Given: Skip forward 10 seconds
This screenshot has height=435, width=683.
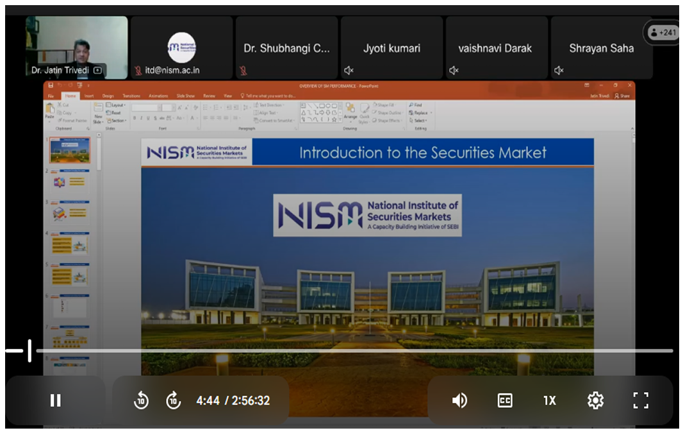Looking at the screenshot, I should pos(174,400).
